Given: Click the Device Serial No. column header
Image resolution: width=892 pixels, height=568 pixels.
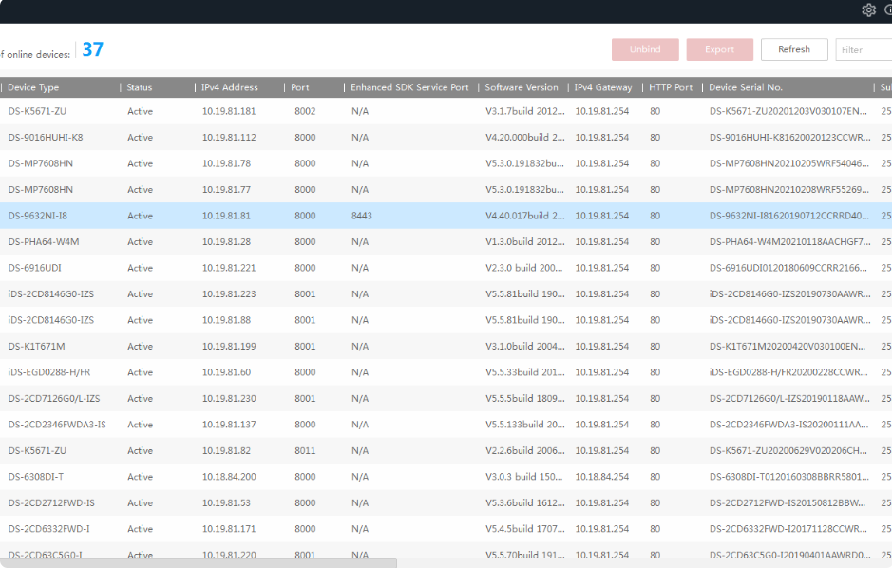Looking at the screenshot, I should pyautogui.click(x=745, y=87).
